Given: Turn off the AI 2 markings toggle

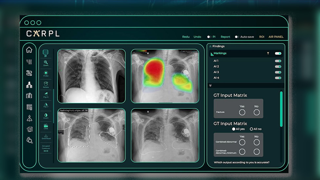Looking at the screenshot, I should [x=278, y=67].
